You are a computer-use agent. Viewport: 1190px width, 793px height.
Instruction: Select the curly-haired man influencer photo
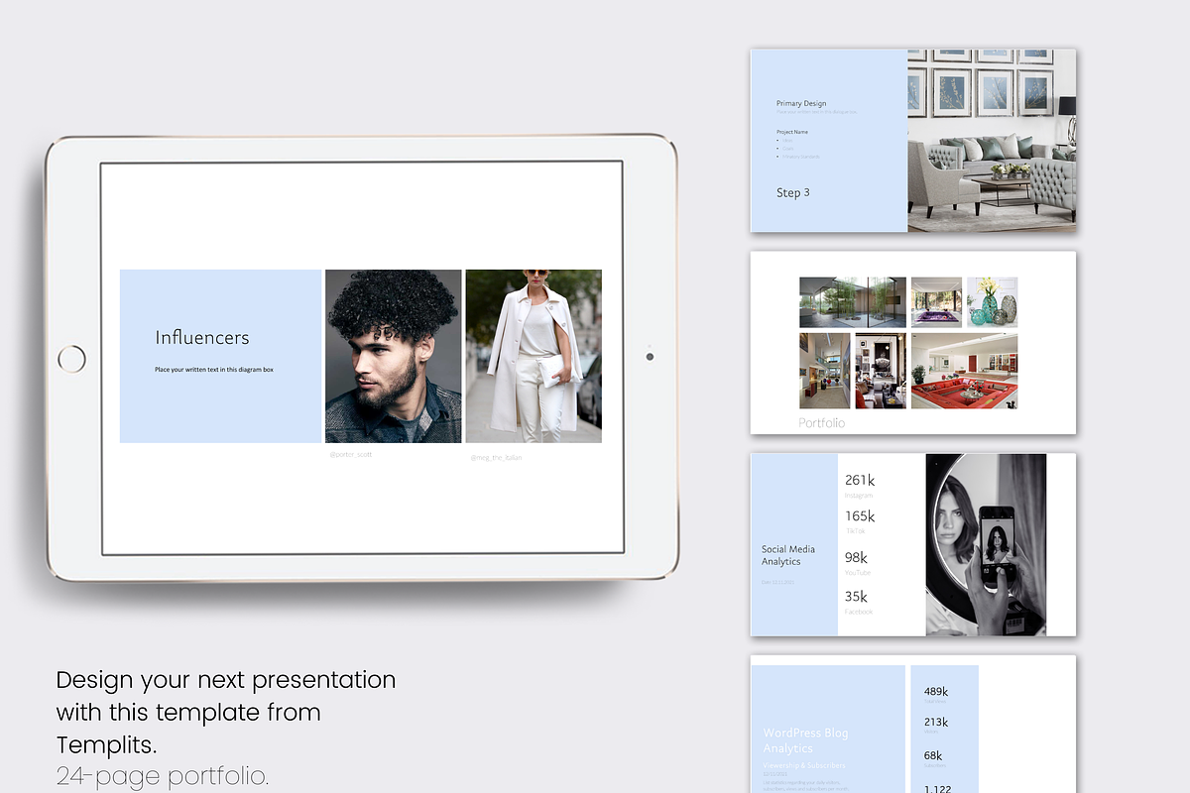(x=394, y=356)
